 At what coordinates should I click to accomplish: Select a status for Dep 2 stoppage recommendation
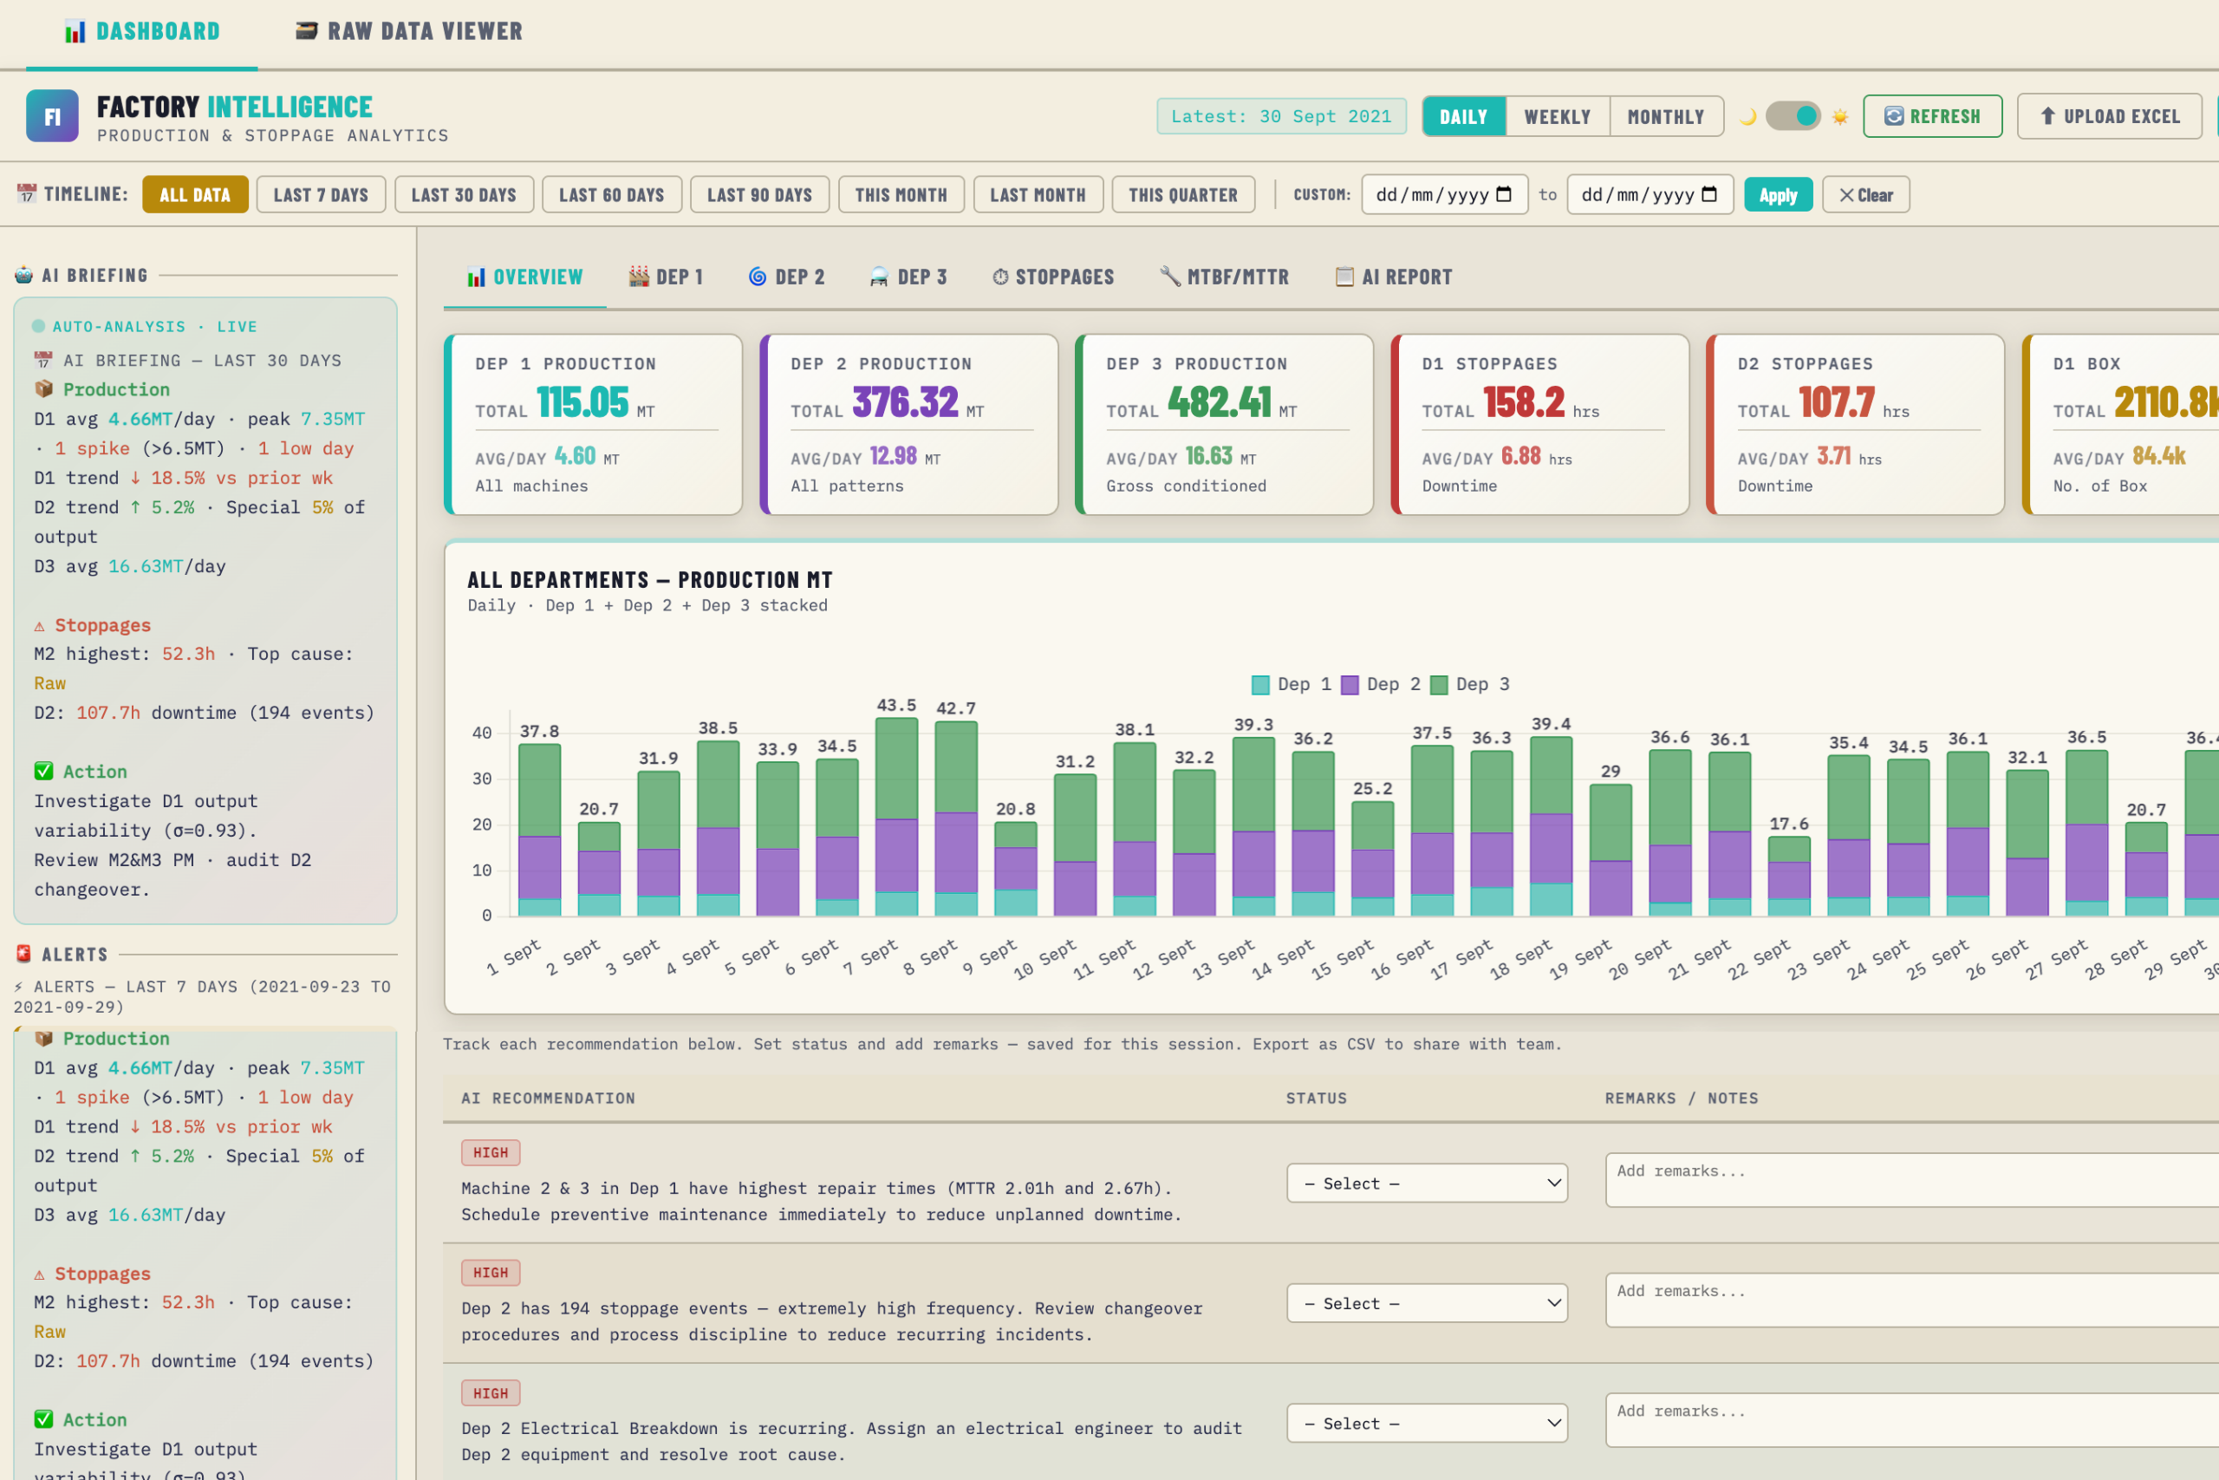coord(1426,1302)
